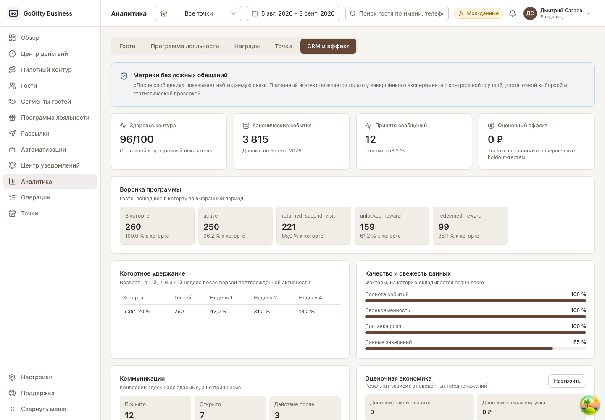Screen dimensions: 605x420
Task: Click Свернуть меню to collapse the sidebar
Action: click(x=50, y=409)
